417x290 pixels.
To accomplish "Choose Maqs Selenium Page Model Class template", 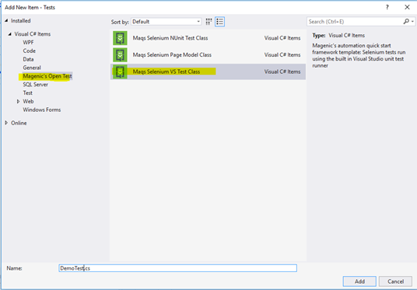I will (208, 54).
